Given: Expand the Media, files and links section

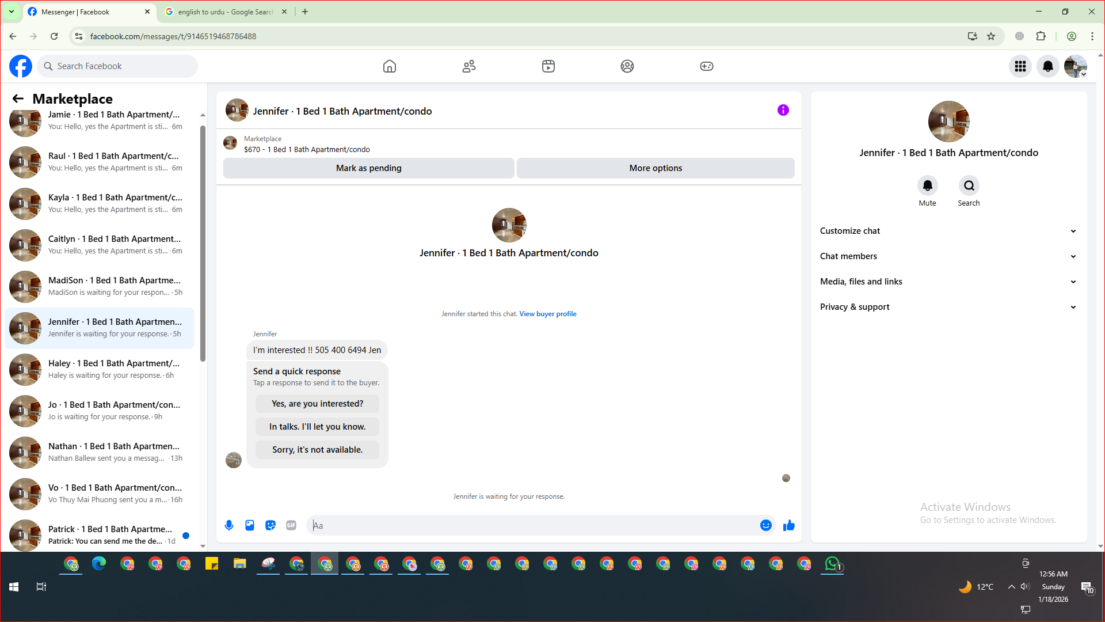Looking at the screenshot, I should [948, 282].
